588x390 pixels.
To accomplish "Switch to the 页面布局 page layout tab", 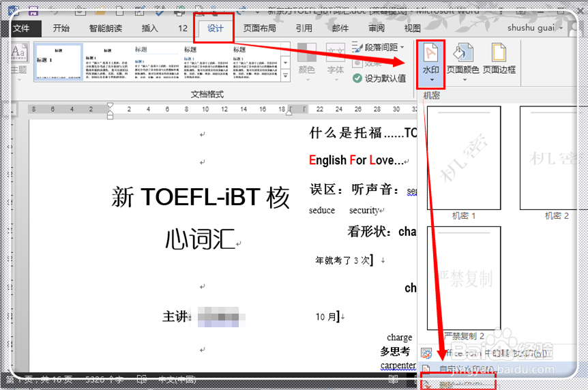I will coord(259,28).
